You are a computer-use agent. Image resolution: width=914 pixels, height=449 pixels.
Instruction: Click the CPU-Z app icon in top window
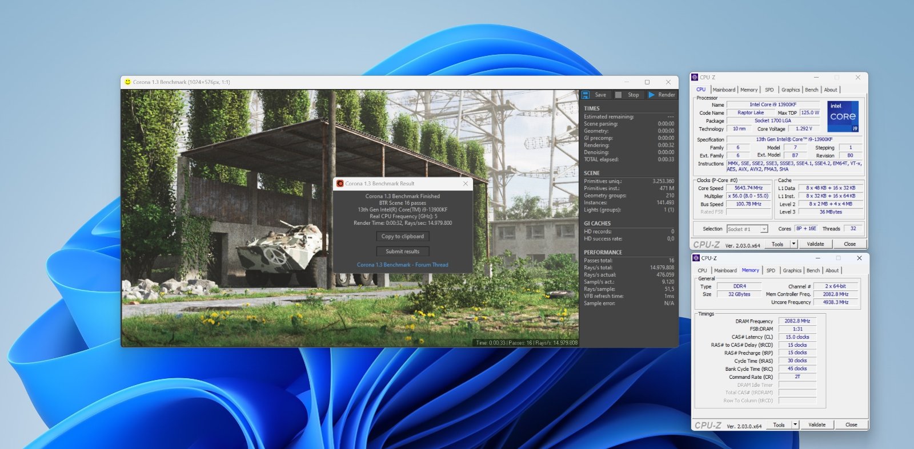click(x=695, y=77)
